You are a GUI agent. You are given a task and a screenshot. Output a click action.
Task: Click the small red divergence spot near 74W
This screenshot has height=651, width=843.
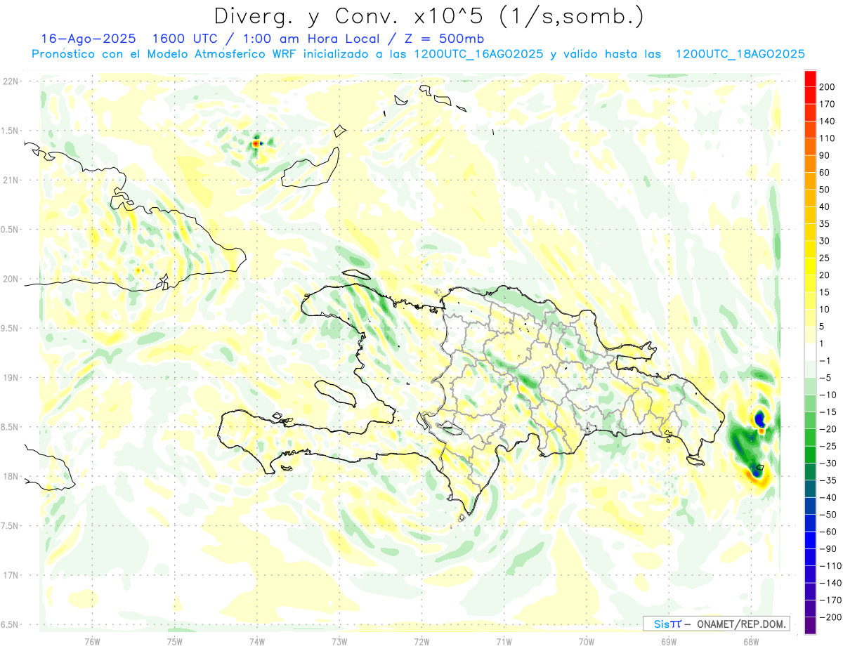click(256, 143)
